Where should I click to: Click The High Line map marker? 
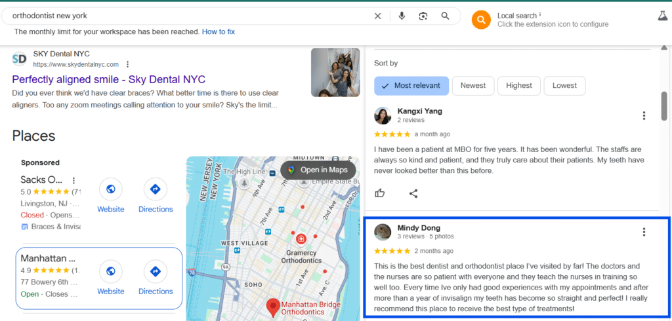[x=245, y=183]
